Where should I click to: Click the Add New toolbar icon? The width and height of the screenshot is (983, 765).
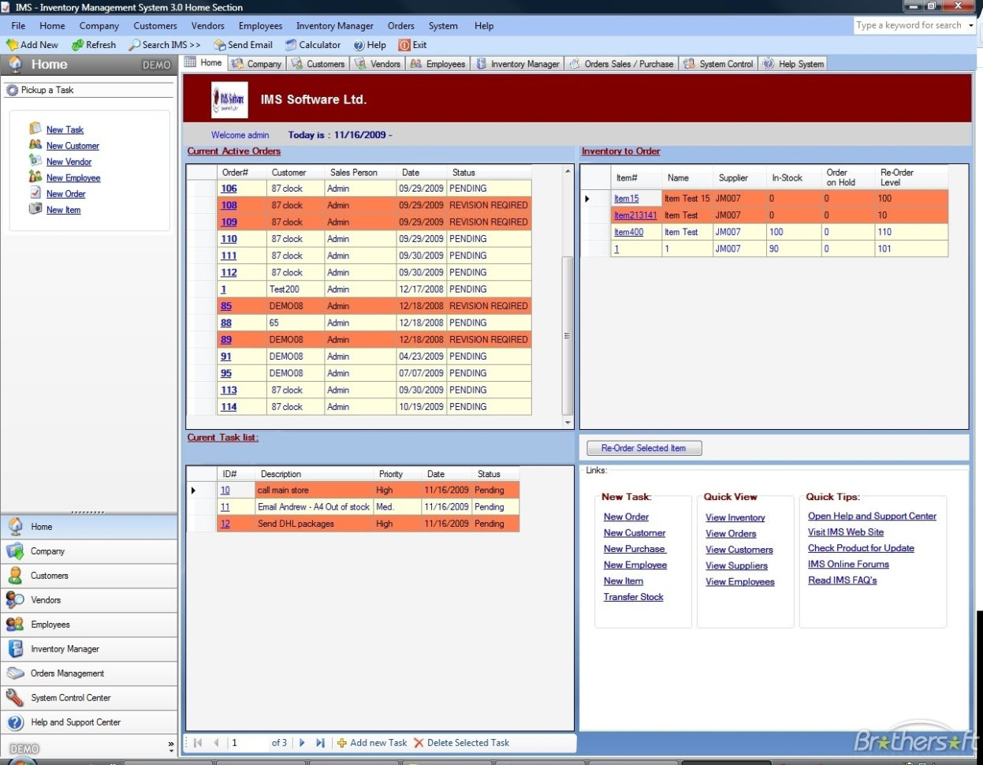(32, 45)
